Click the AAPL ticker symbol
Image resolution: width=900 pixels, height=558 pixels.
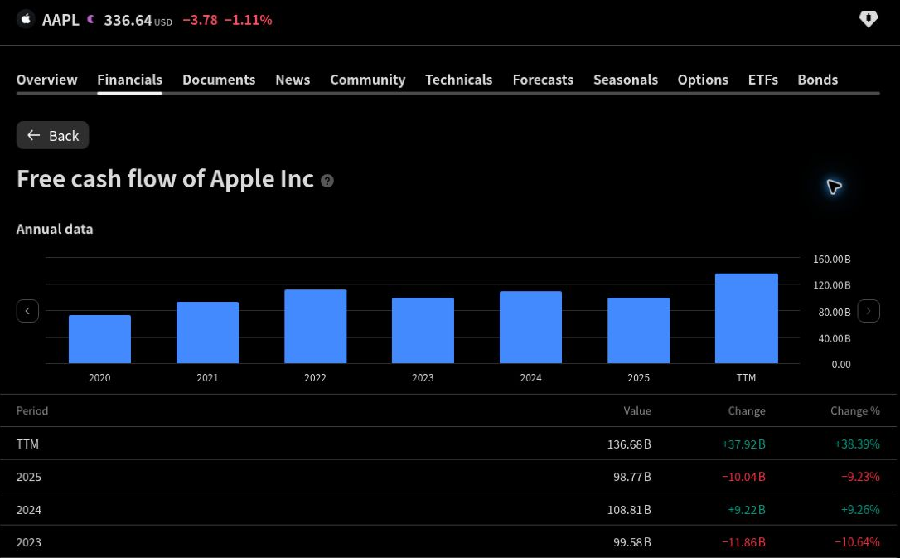(x=60, y=20)
